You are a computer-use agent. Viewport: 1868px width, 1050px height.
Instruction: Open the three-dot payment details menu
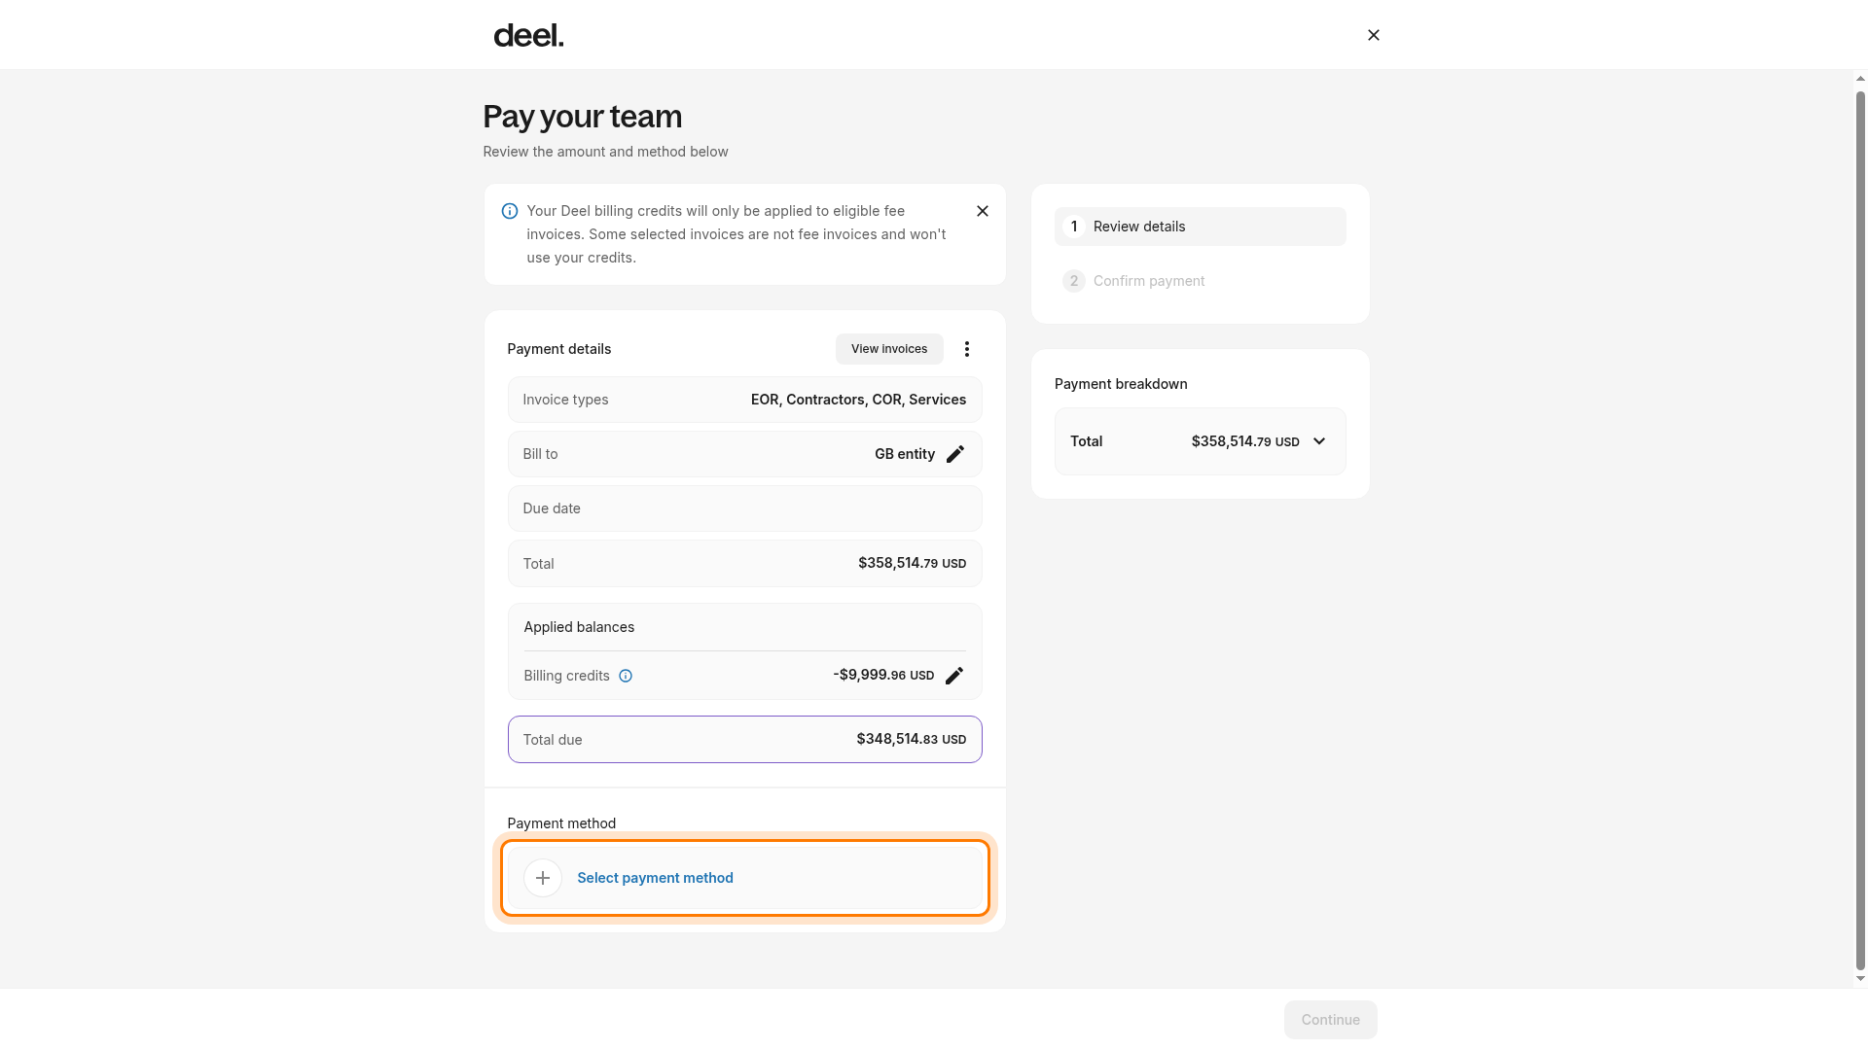pyautogui.click(x=966, y=349)
